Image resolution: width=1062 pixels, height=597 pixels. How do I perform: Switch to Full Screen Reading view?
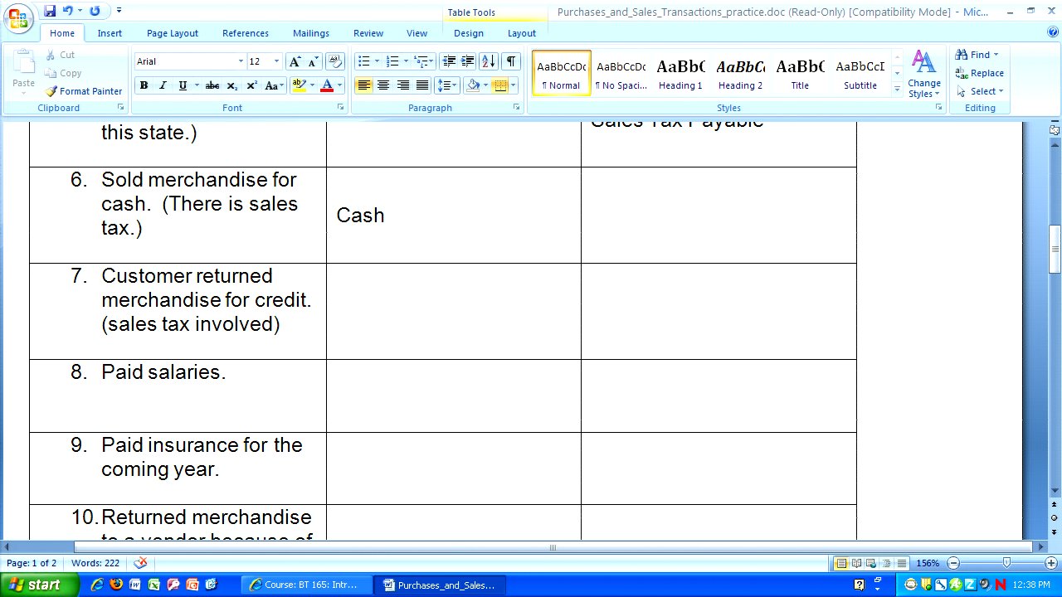(857, 563)
